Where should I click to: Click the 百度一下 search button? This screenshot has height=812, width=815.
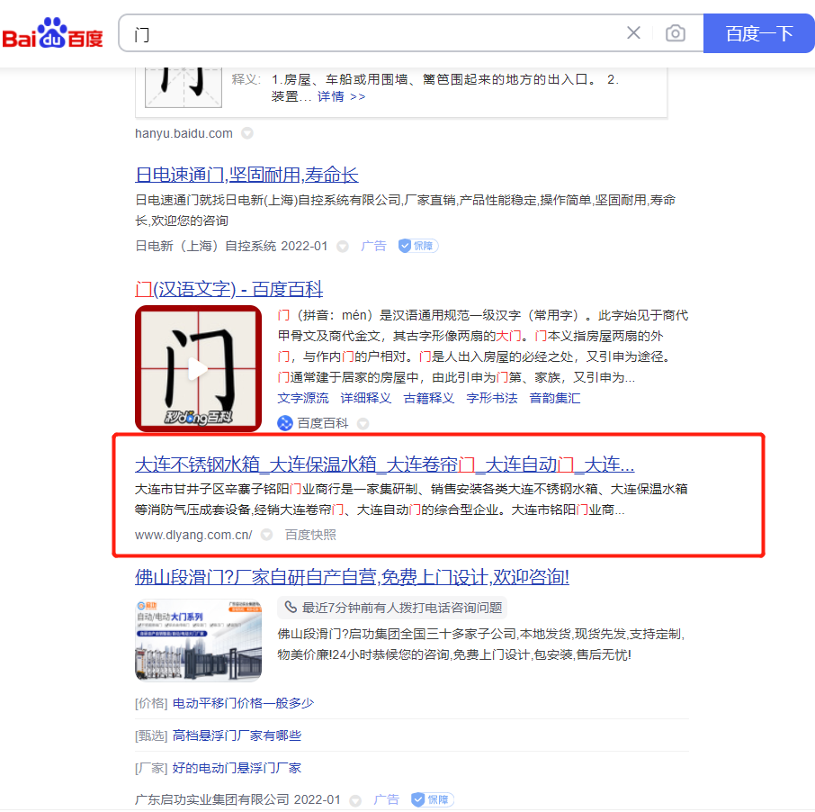tap(759, 33)
